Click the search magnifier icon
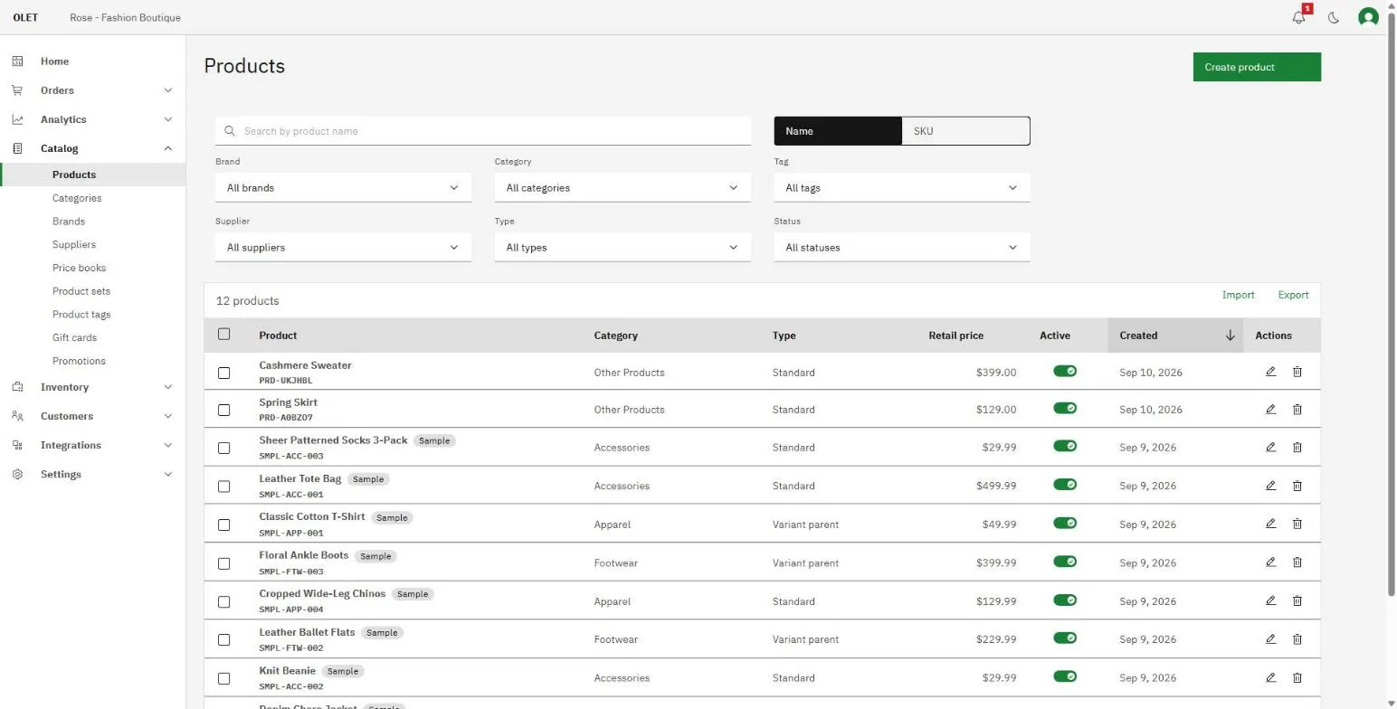This screenshot has width=1397, height=709. [x=230, y=131]
